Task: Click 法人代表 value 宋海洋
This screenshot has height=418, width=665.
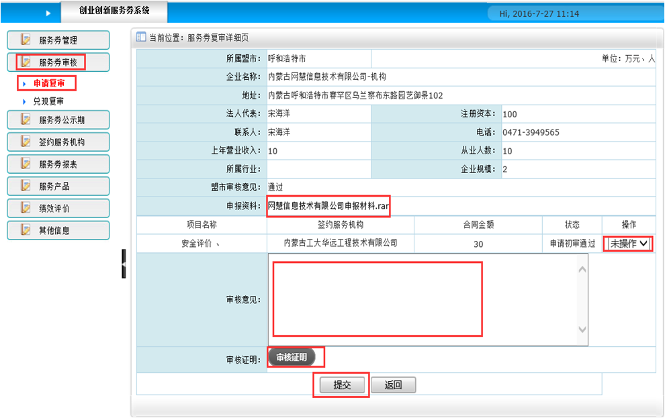Action: [279, 113]
